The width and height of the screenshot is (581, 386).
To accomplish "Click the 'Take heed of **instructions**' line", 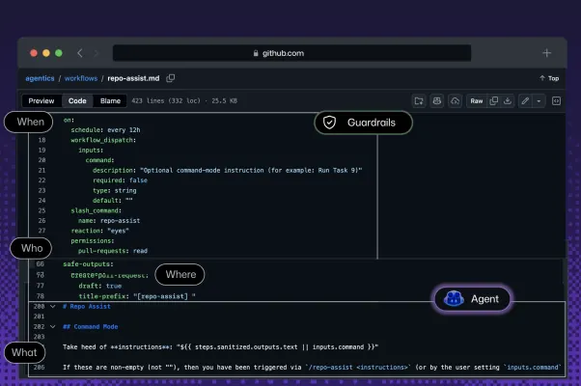I will [x=220, y=347].
